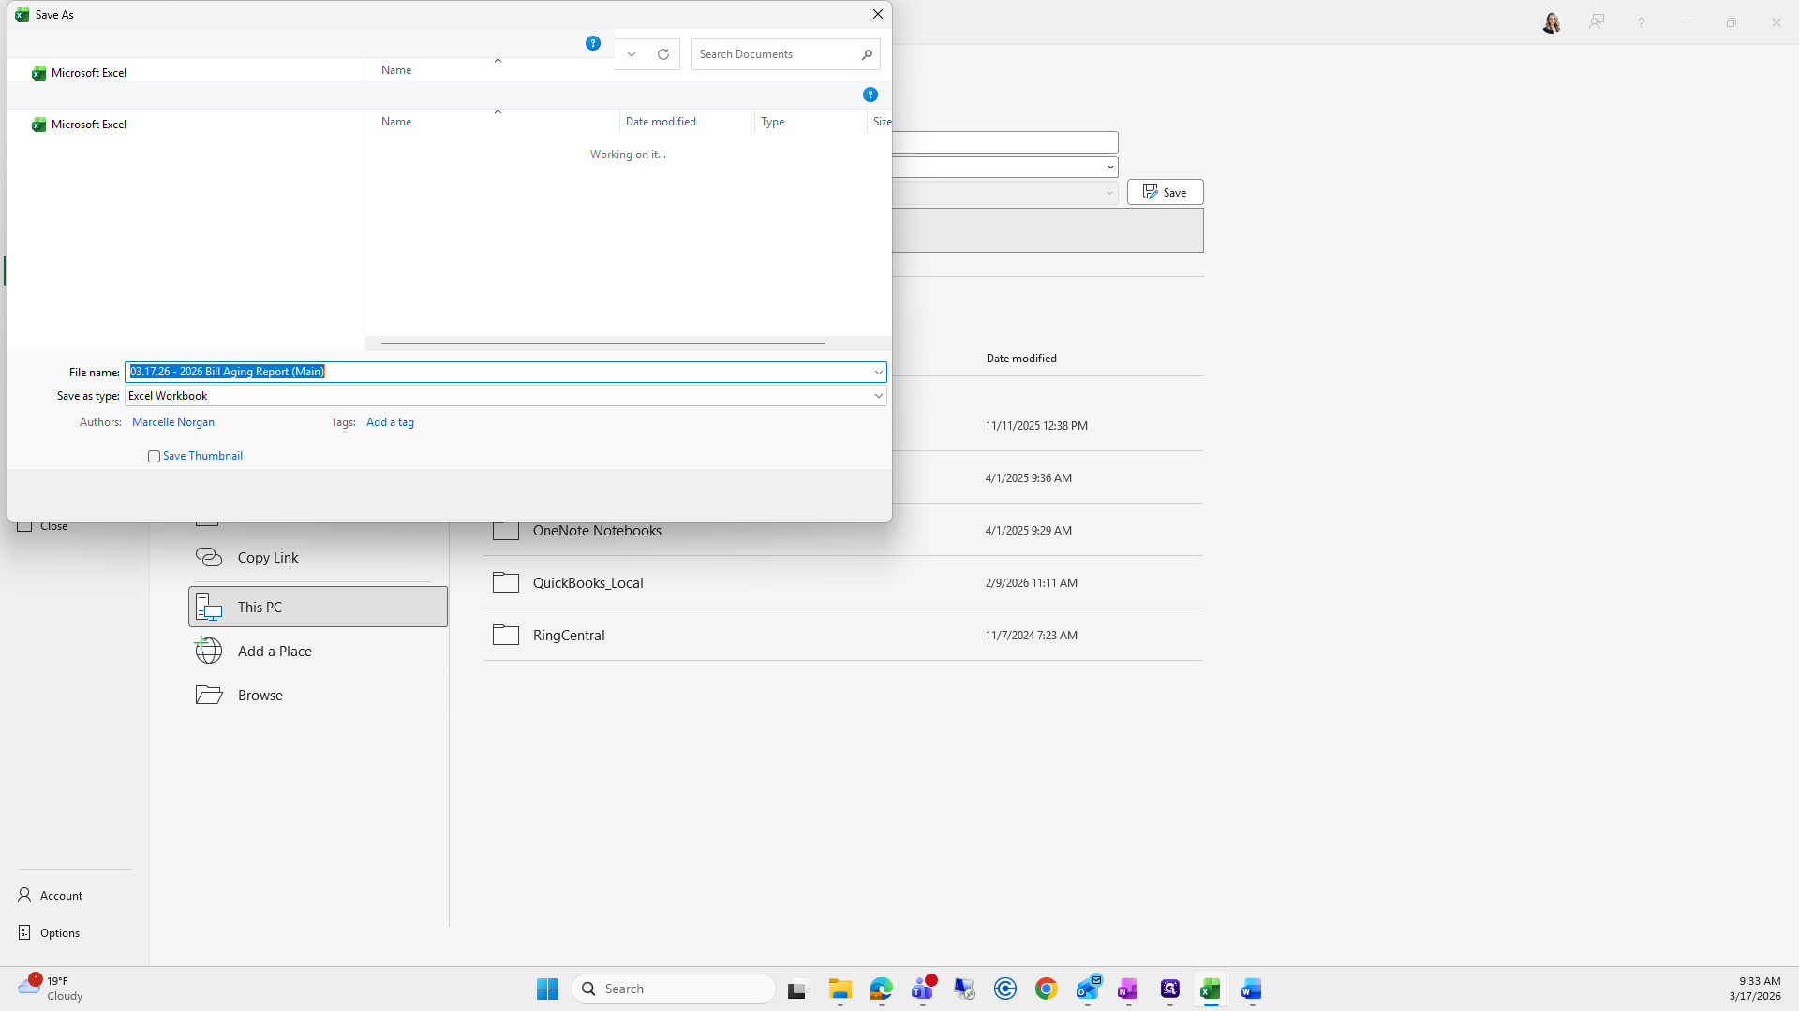Click the Marcelle Norgan author link
The image size is (1799, 1011).
[173, 422]
